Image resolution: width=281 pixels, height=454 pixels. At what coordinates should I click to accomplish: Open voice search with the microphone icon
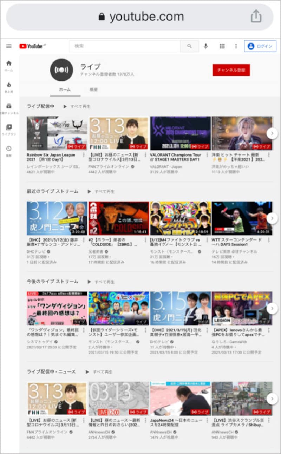pos(206,46)
